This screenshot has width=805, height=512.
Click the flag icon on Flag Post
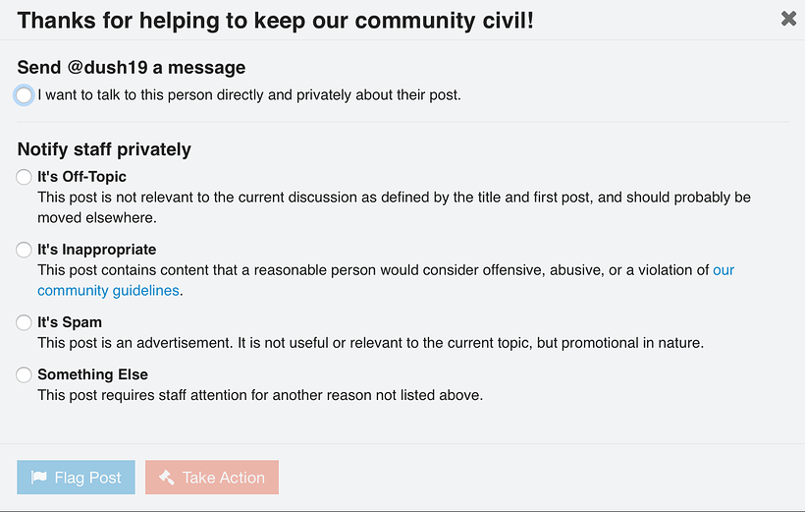pos(39,478)
